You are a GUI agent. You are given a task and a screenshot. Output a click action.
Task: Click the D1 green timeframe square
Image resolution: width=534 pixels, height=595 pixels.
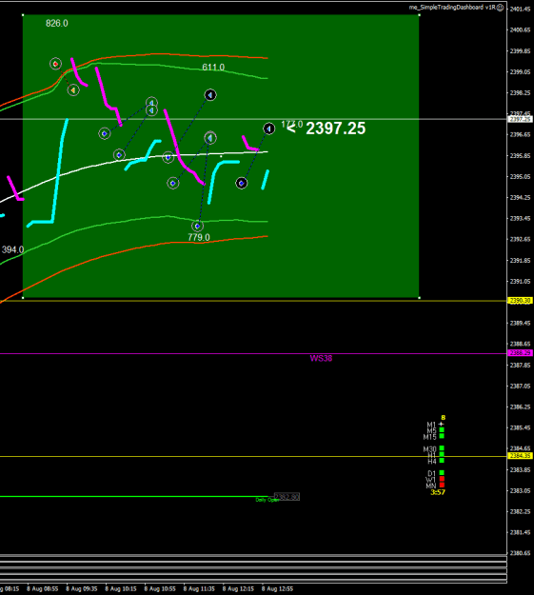point(442,473)
